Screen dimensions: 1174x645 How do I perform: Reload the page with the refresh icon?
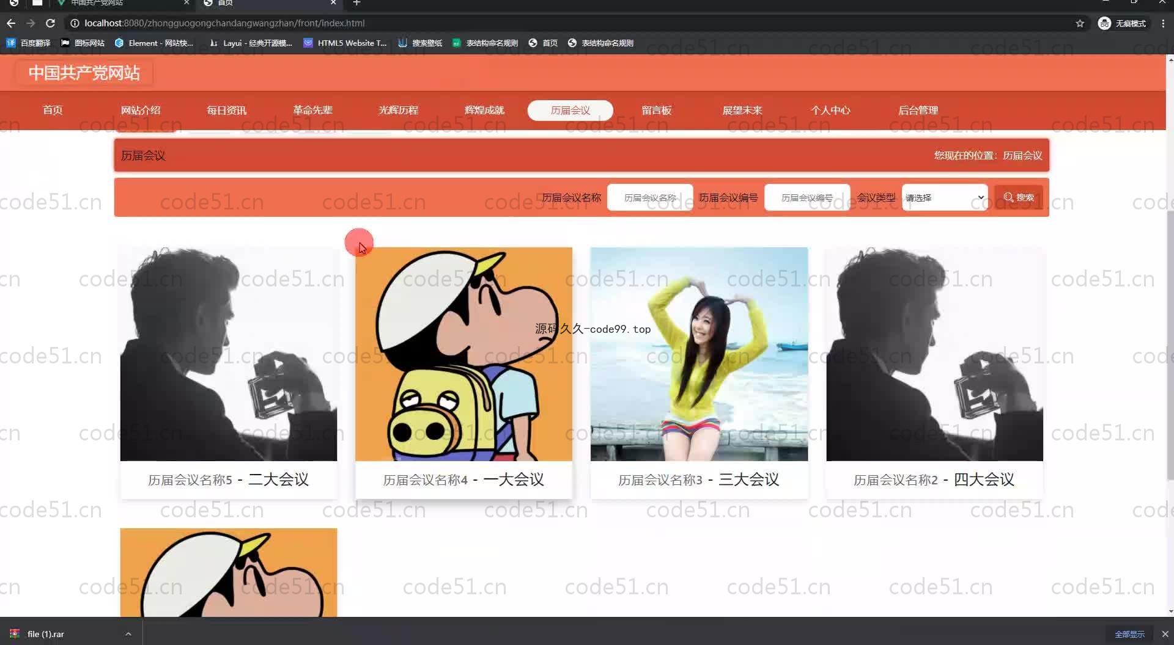point(51,23)
